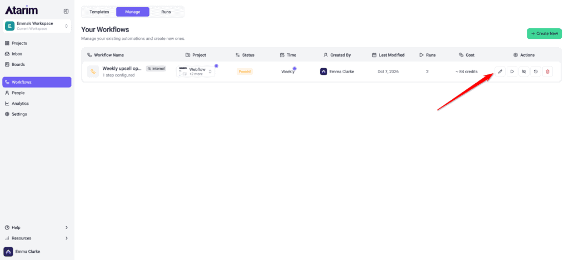Click the Last Modified column header
The height and width of the screenshot is (260, 569).
coord(388,55)
